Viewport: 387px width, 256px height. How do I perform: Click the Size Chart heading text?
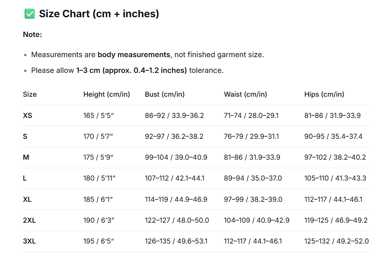pyautogui.click(x=99, y=14)
